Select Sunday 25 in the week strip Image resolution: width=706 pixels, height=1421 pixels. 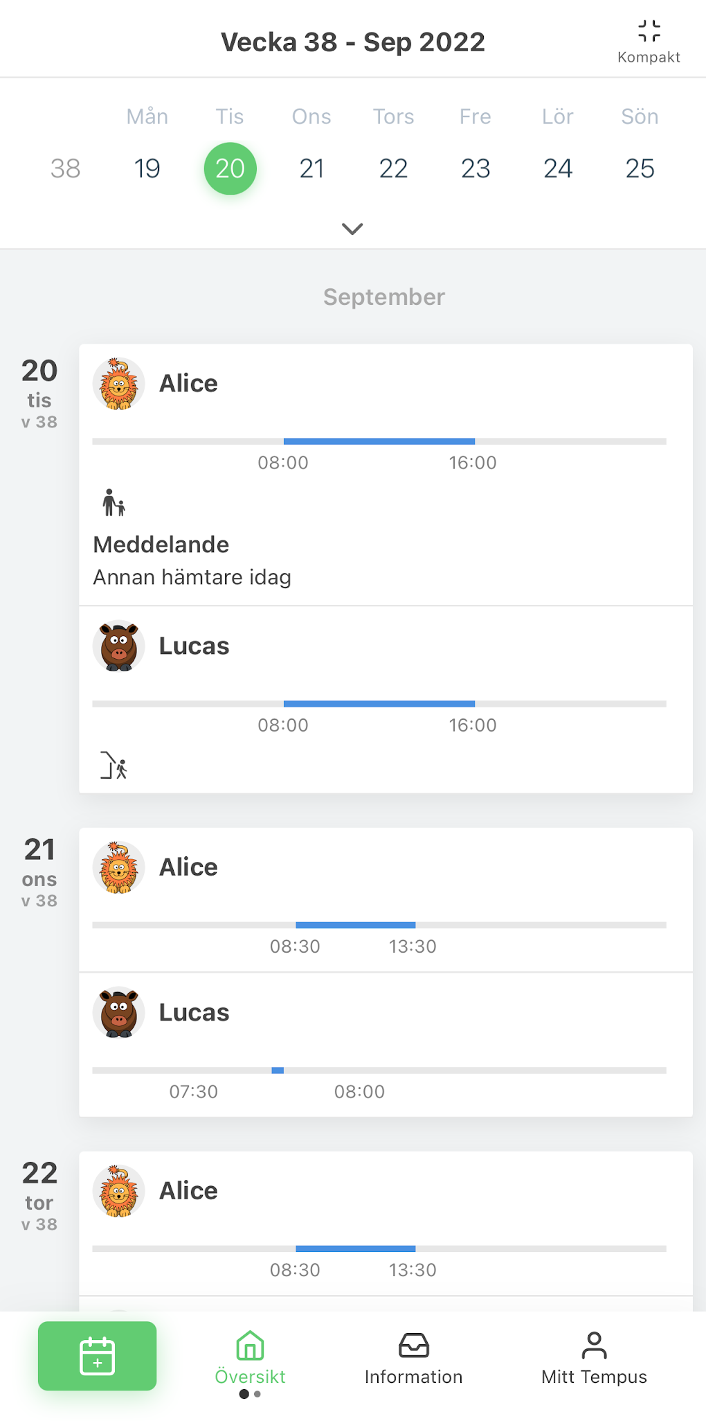(x=640, y=168)
